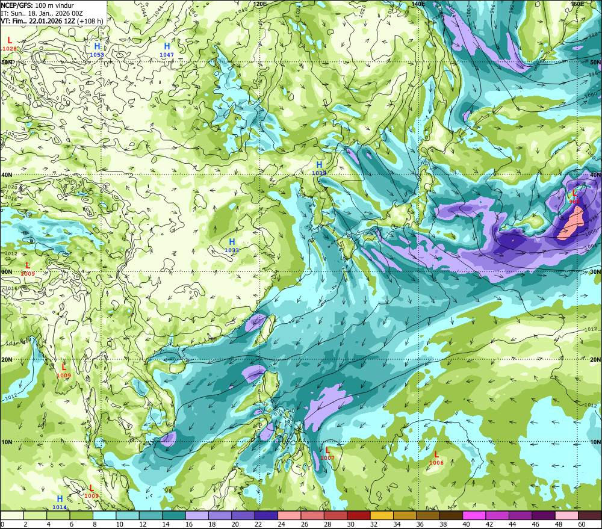The width and height of the screenshot is (602, 529).
Task: Select the 140E longitude label
Action: [x=418, y=4]
